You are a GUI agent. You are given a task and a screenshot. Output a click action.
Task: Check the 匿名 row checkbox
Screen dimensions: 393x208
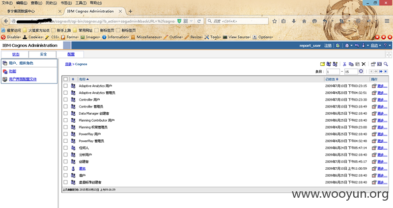(x=66, y=168)
